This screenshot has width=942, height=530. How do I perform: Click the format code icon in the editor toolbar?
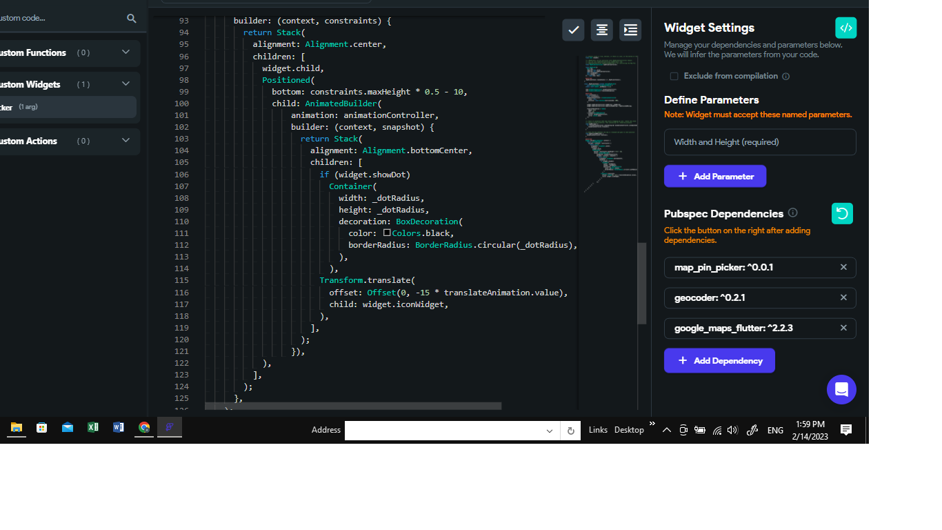(x=601, y=30)
